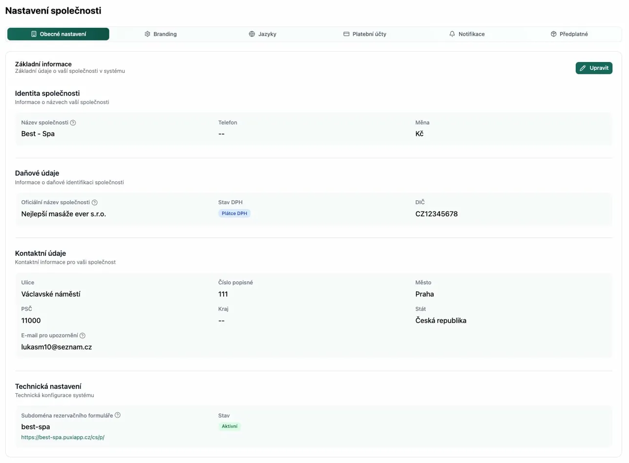Open the Obecné nastavení tab
The image size is (629, 463).
click(x=58, y=34)
